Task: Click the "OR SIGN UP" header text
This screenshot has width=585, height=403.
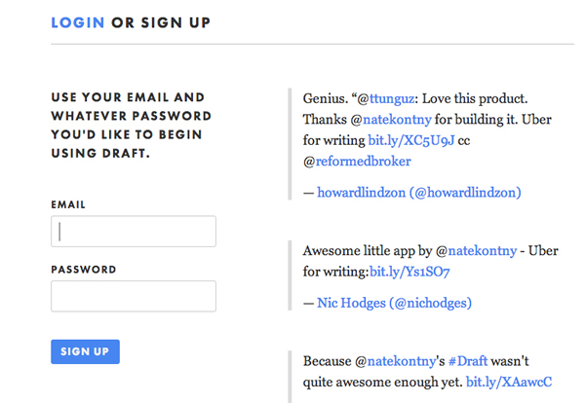Action: [161, 21]
